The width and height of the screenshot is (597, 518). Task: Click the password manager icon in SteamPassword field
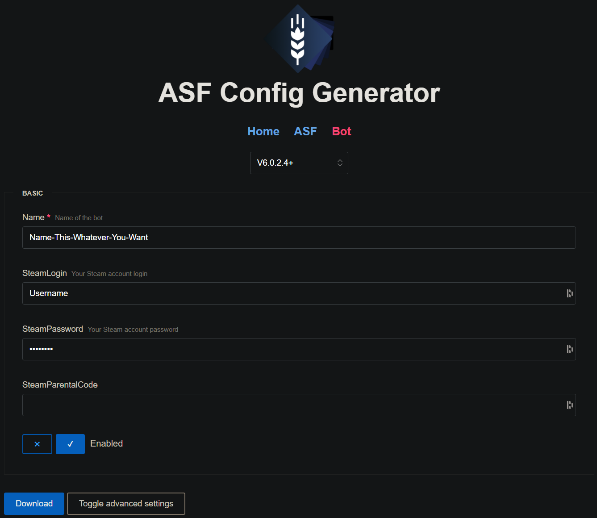pos(569,349)
